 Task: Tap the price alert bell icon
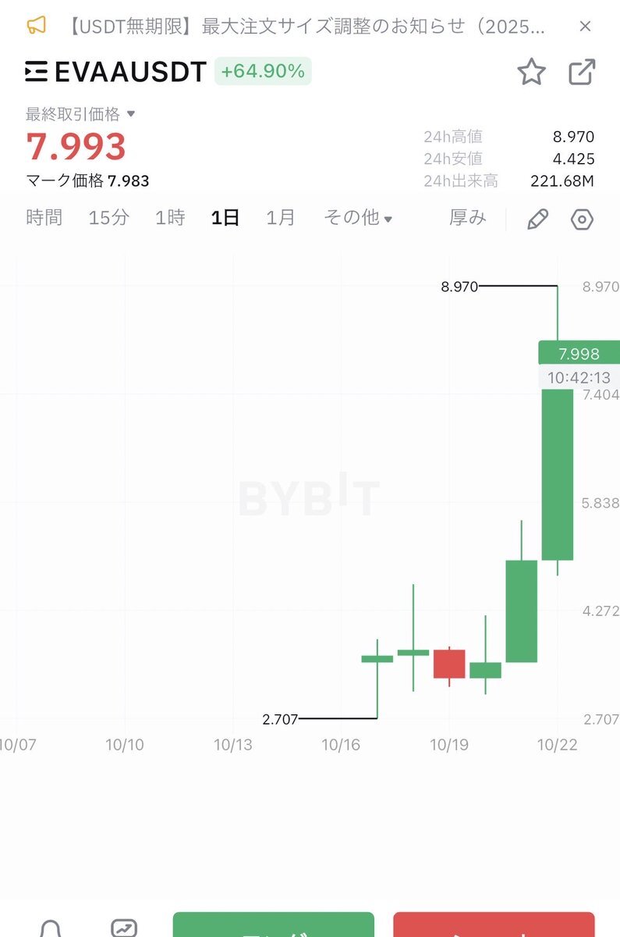pyautogui.click(x=51, y=929)
